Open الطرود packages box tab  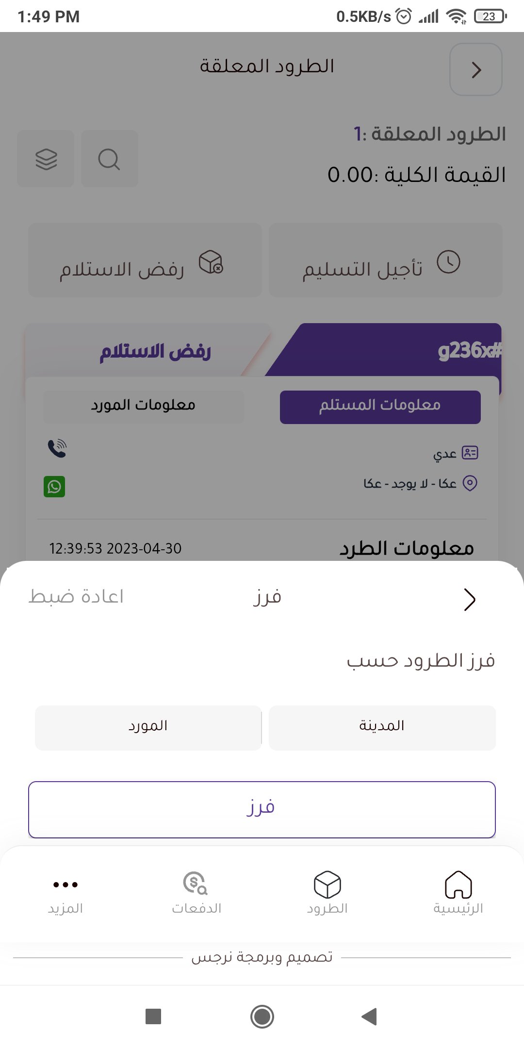point(327,892)
